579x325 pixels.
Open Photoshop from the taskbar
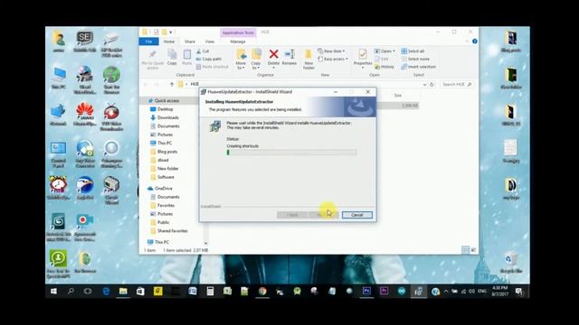(x=366, y=291)
